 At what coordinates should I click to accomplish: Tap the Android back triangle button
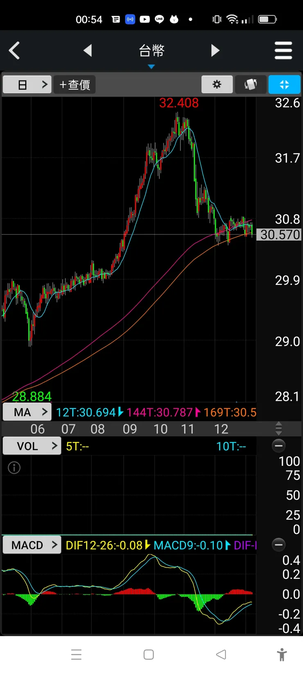(221, 655)
